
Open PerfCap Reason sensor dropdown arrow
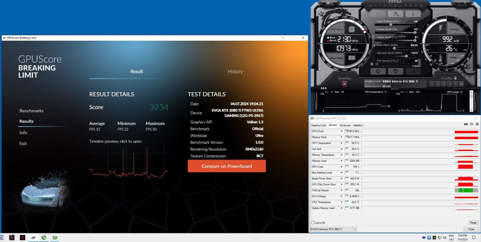click(341, 190)
